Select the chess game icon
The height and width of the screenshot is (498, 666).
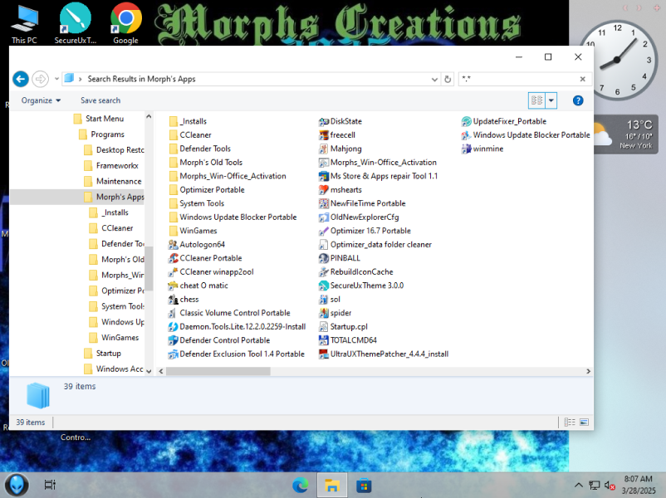point(173,300)
